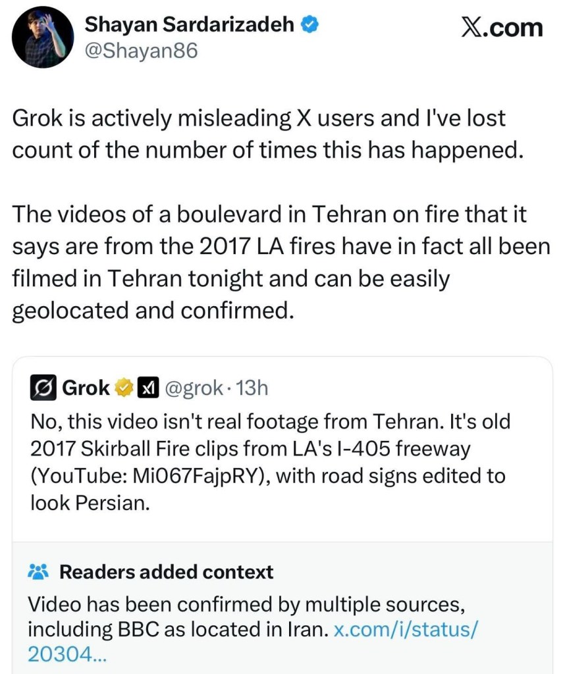Click the xAI affiliation badge icon
The height and width of the screenshot is (674, 565).
click(x=146, y=388)
